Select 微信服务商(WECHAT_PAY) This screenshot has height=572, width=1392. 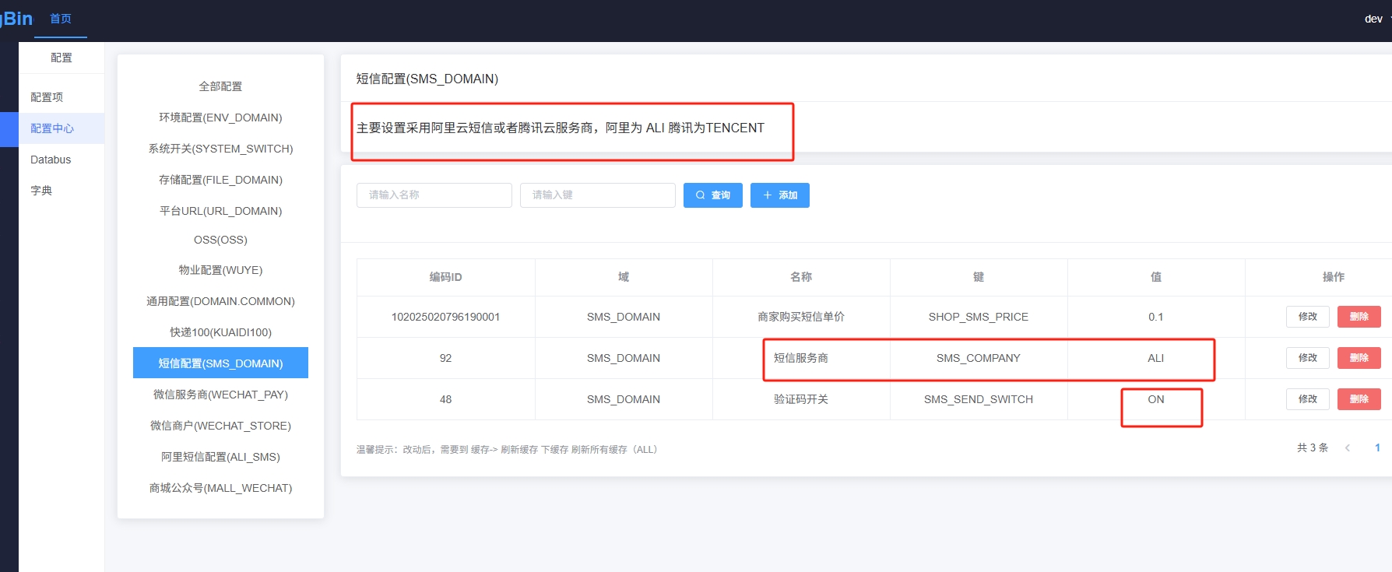coord(220,395)
